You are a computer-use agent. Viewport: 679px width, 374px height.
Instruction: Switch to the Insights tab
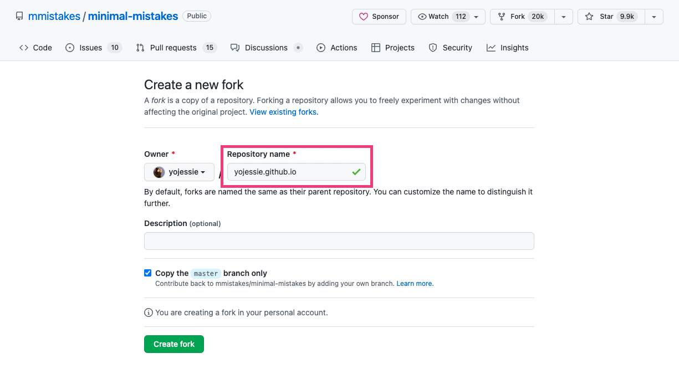tap(507, 48)
